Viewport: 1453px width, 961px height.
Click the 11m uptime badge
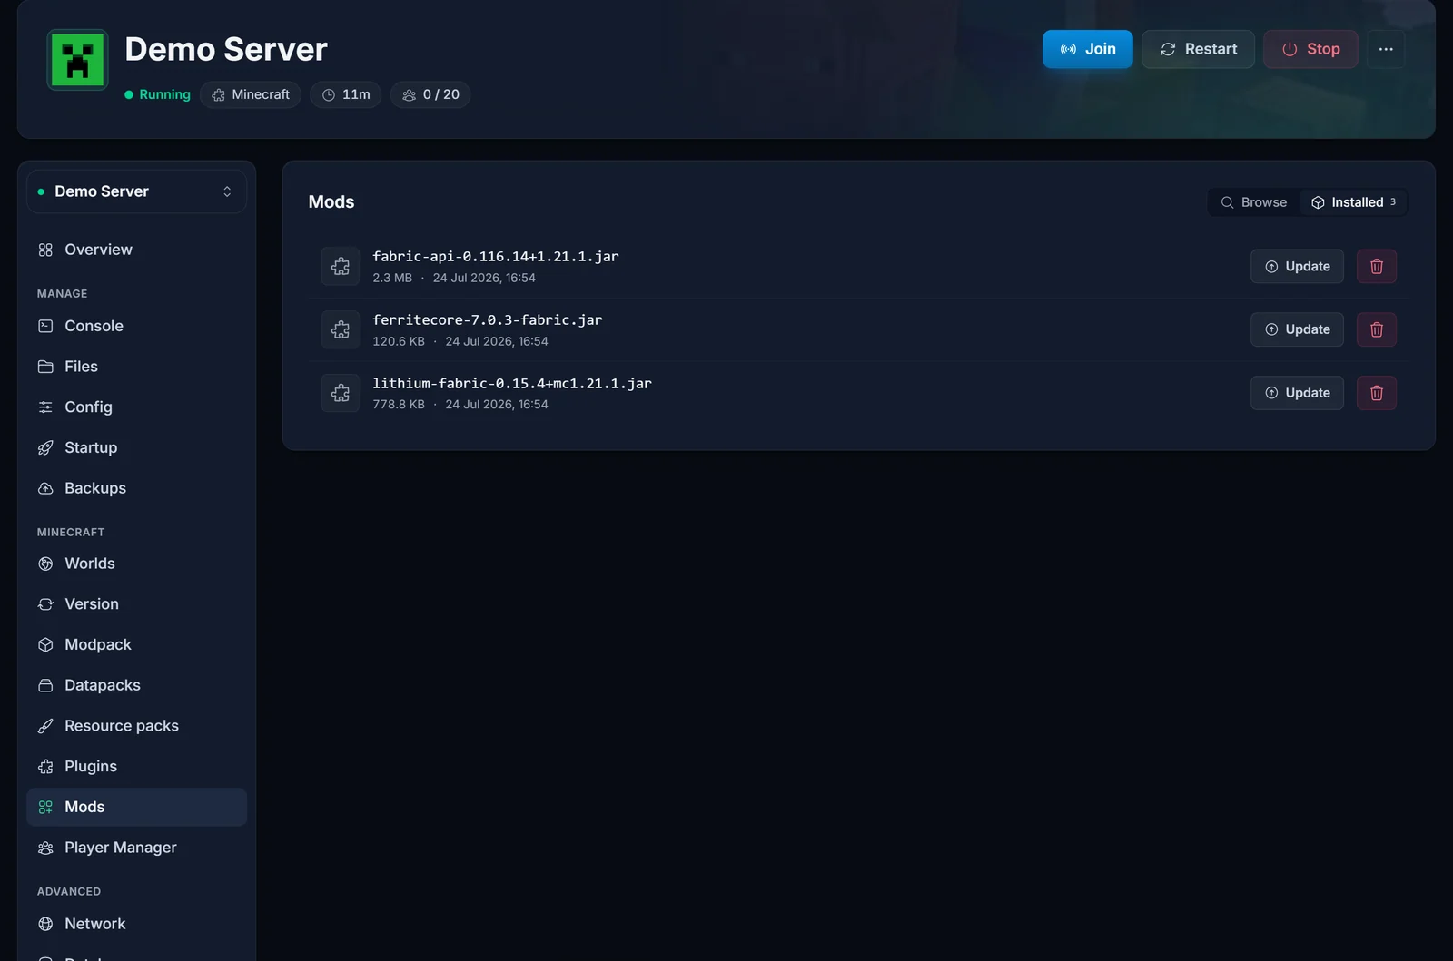coord(346,94)
